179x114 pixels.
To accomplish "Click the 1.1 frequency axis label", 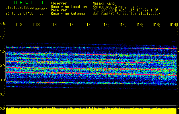I will 3,37.
